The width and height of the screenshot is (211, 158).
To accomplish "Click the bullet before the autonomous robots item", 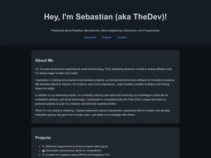I will 40,151.
